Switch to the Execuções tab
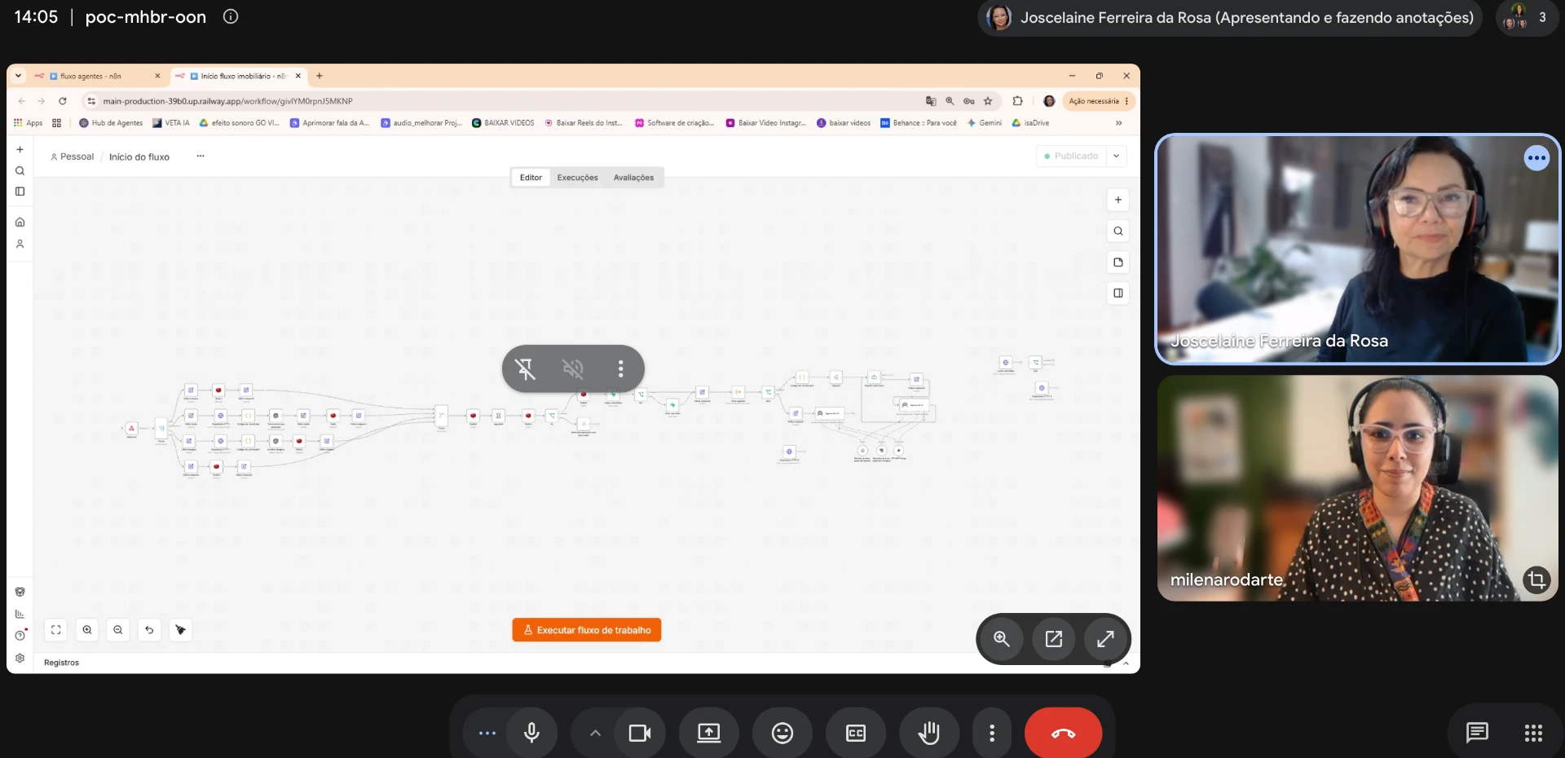 tap(577, 178)
